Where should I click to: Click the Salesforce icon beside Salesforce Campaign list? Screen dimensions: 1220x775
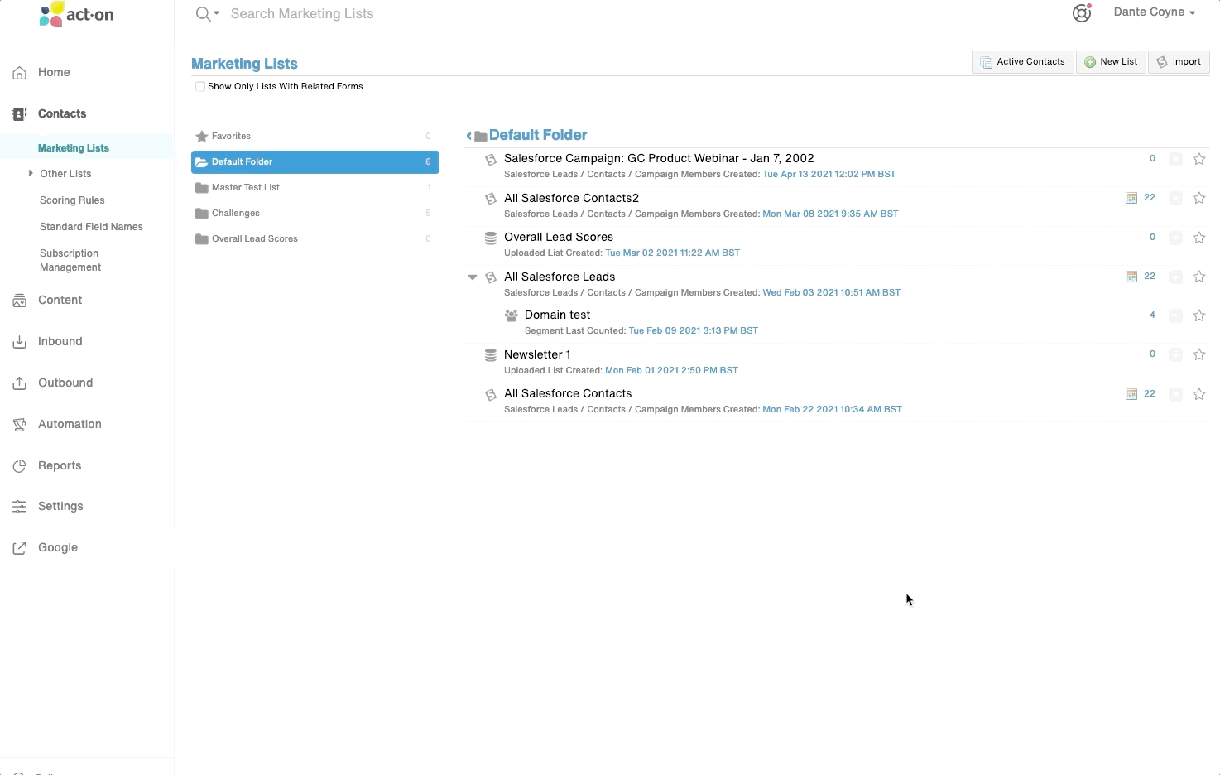pos(491,160)
